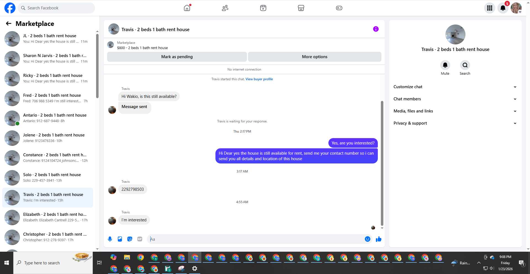Click More options button
This screenshot has height=274, width=530.
click(x=315, y=57)
